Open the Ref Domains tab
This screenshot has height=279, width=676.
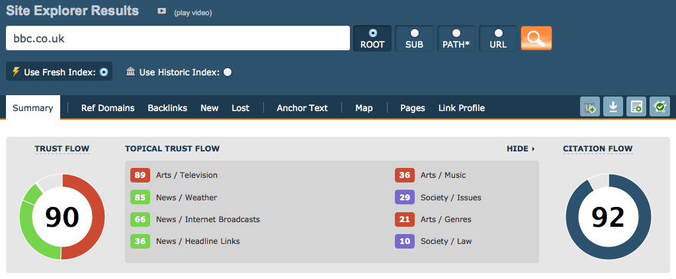[x=108, y=108]
